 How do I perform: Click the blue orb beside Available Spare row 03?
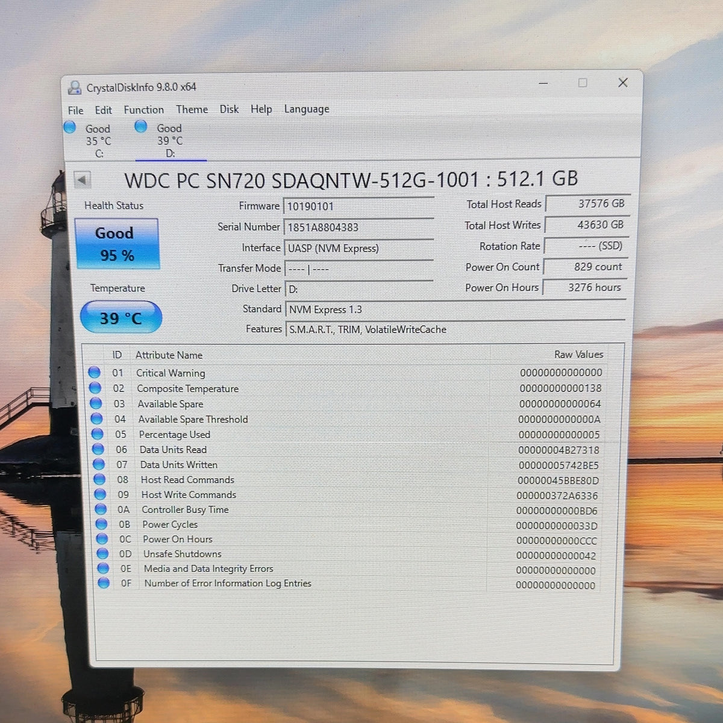[x=96, y=403]
